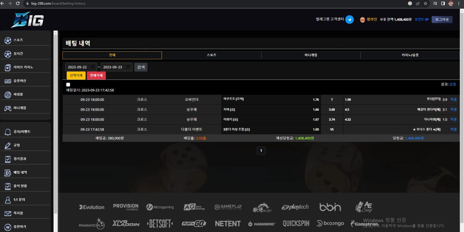
Task: Select the 스포츠 history tab
Action: pyautogui.click(x=211, y=55)
